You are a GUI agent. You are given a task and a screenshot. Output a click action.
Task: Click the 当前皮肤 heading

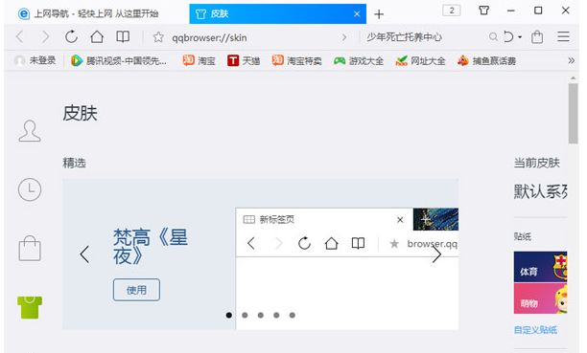[x=537, y=163]
